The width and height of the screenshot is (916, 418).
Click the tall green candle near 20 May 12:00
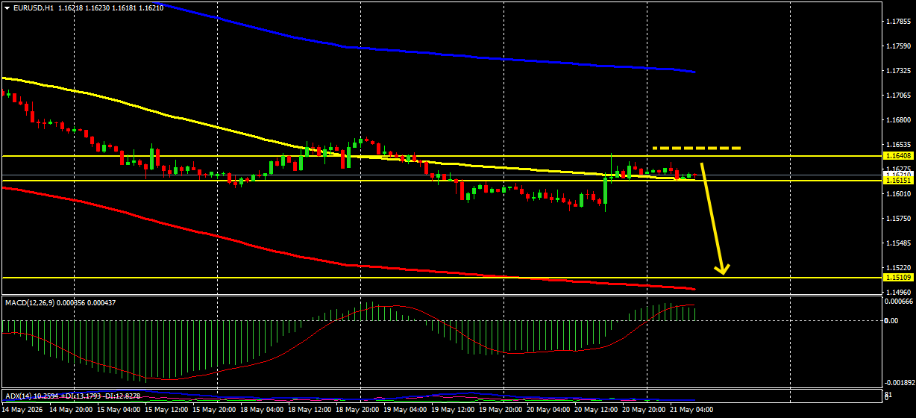pyautogui.click(x=606, y=190)
